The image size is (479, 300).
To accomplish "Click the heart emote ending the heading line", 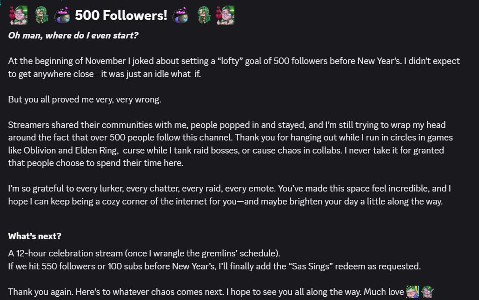I will (x=225, y=15).
